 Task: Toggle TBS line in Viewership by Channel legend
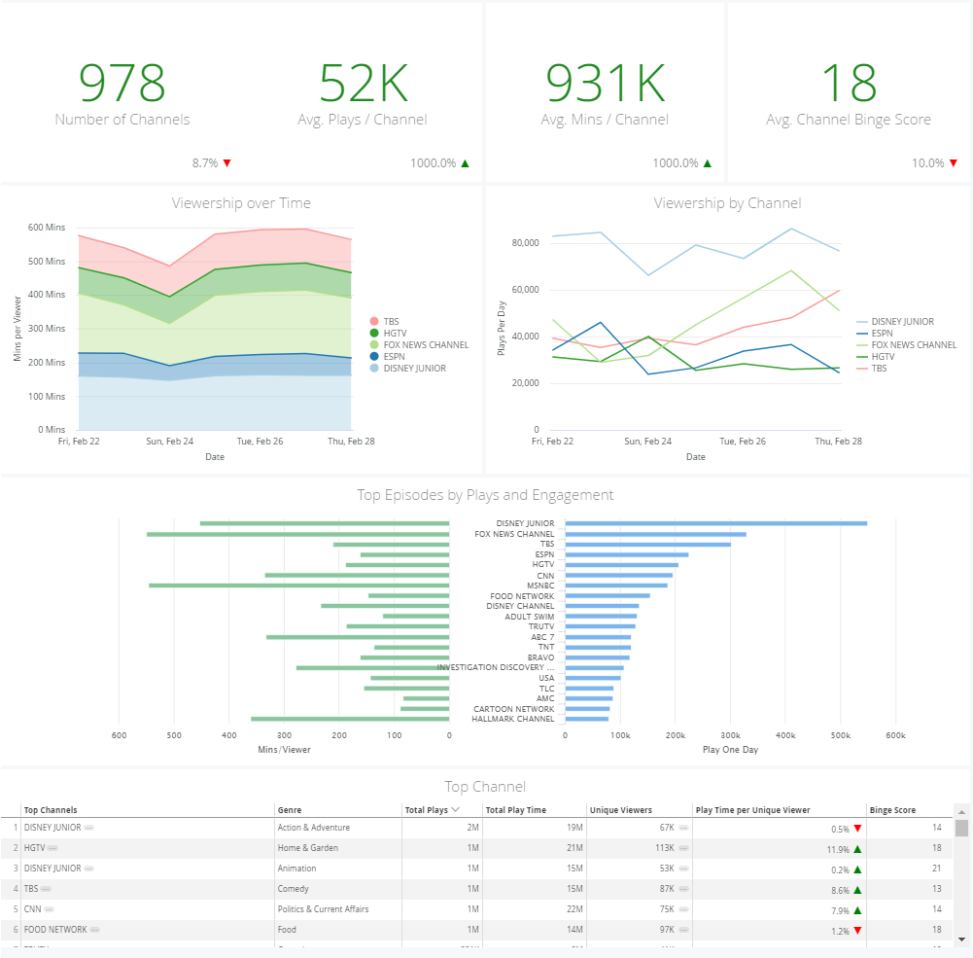coord(871,369)
